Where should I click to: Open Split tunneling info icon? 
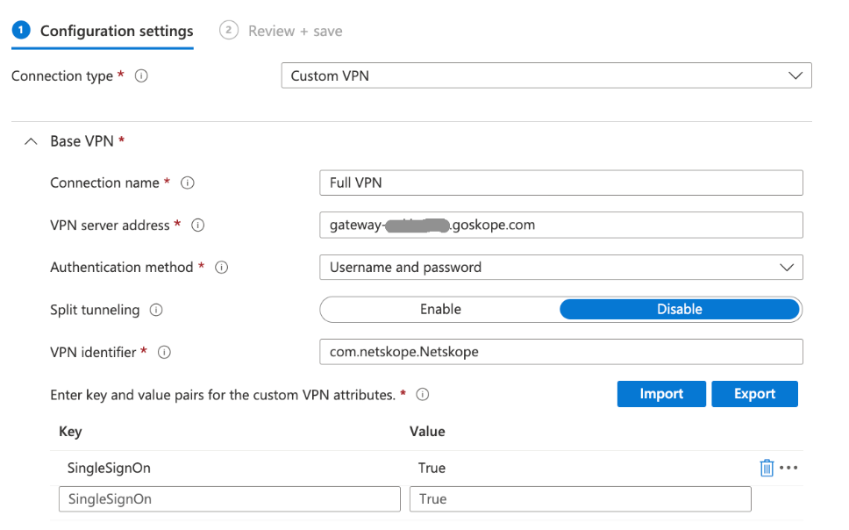156,310
